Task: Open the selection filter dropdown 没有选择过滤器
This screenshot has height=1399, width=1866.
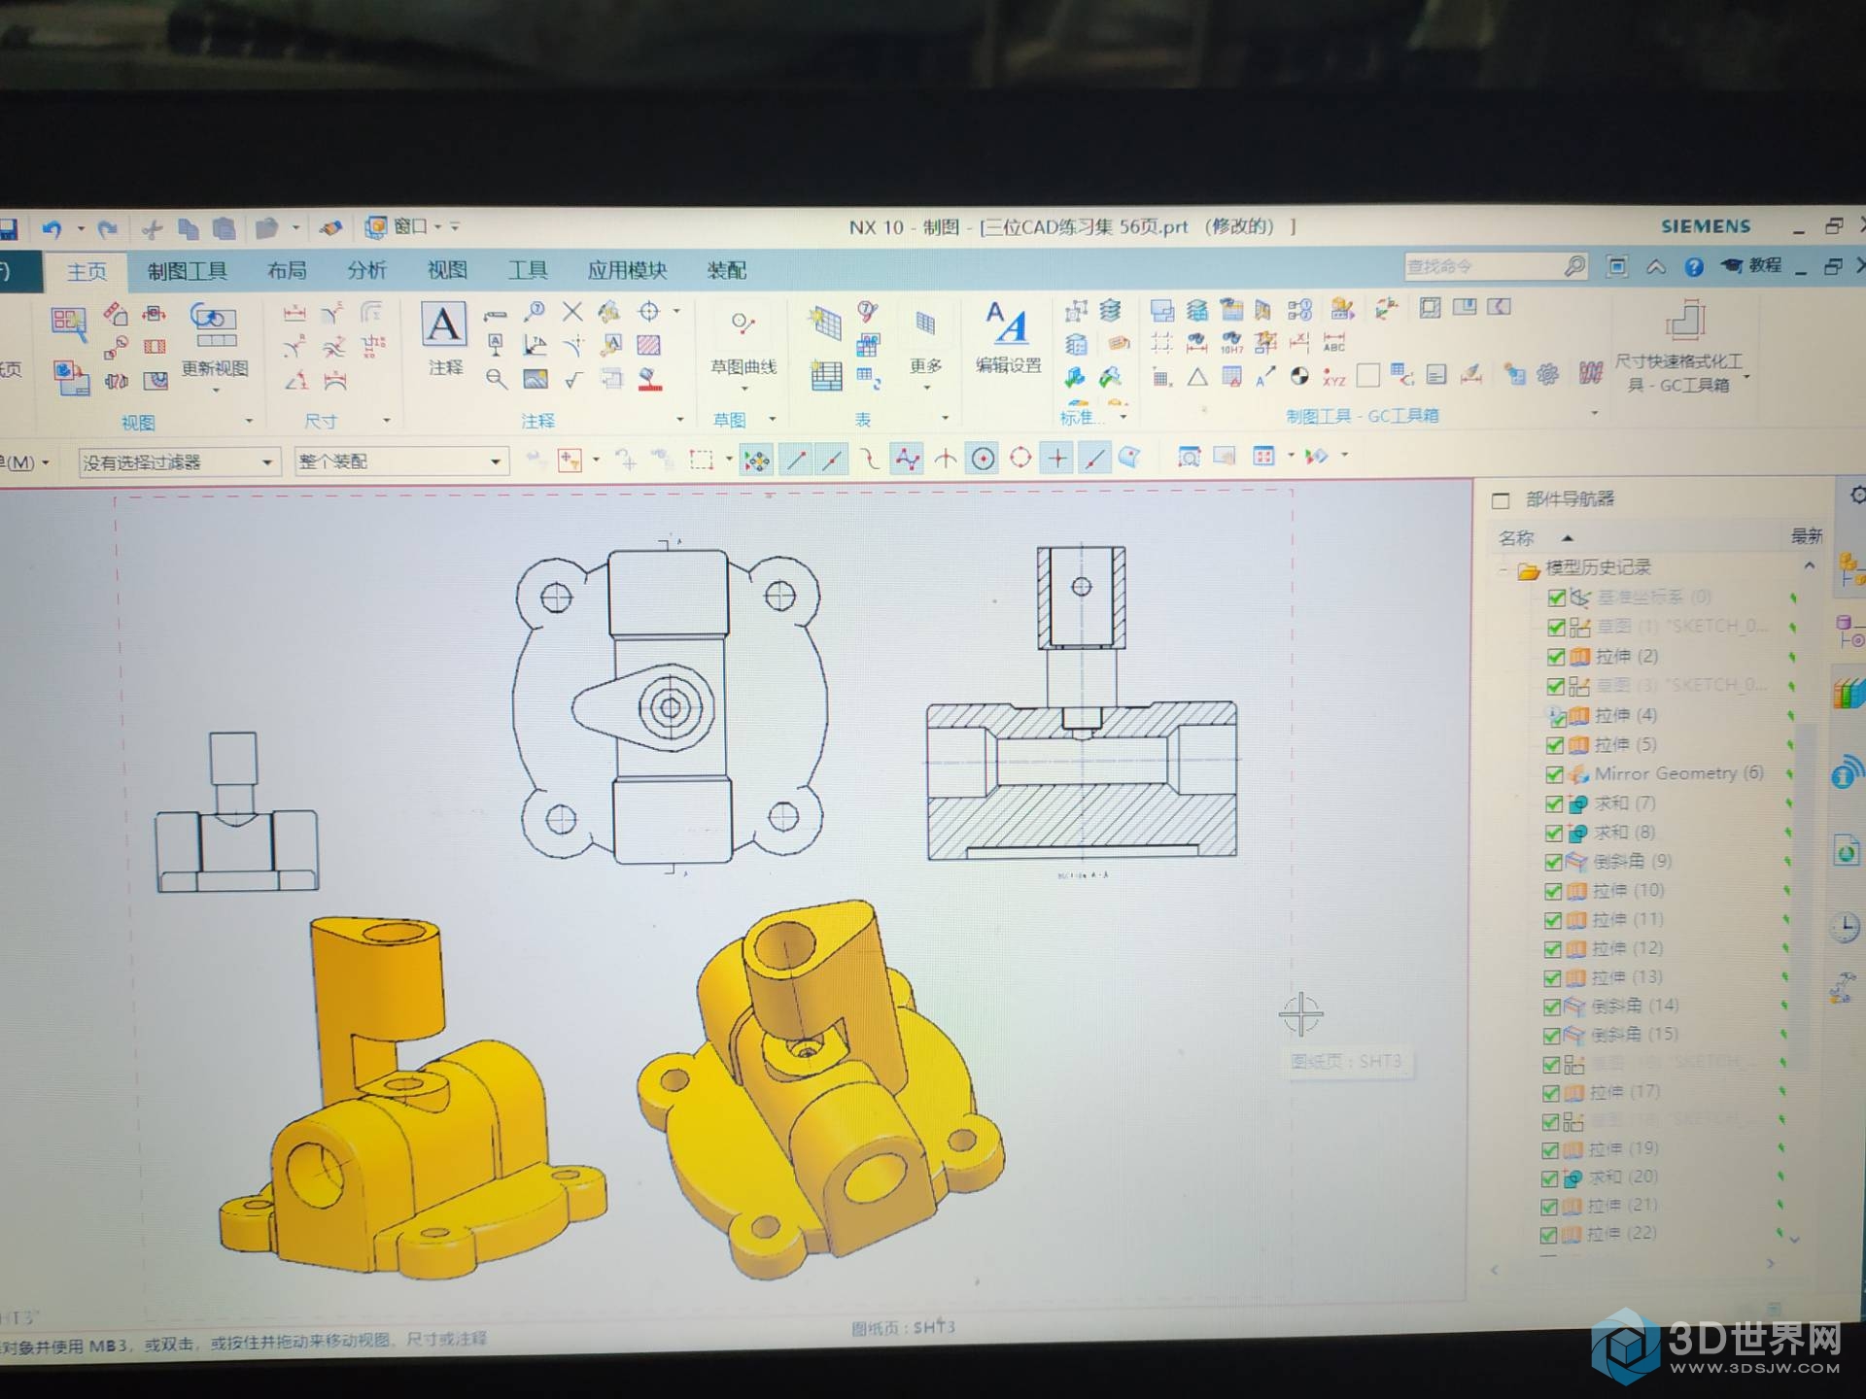Action: point(179,462)
